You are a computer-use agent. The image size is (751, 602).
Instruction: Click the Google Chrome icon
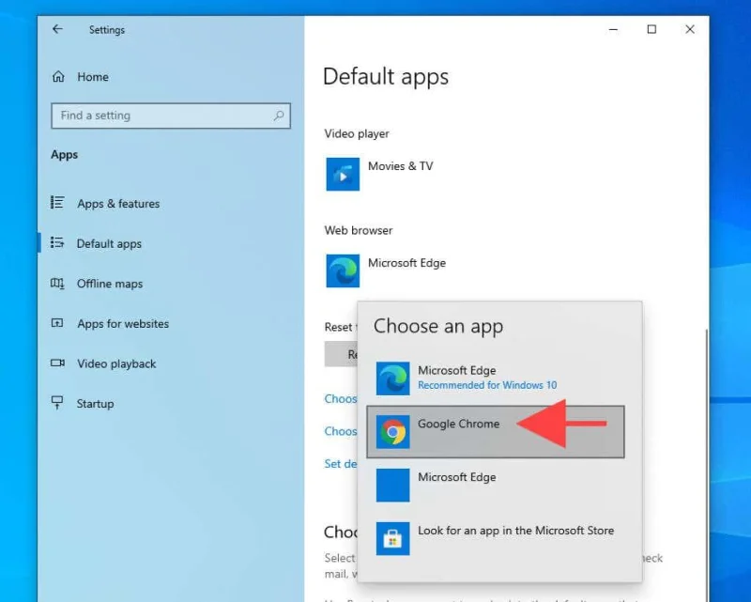[392, 432]
